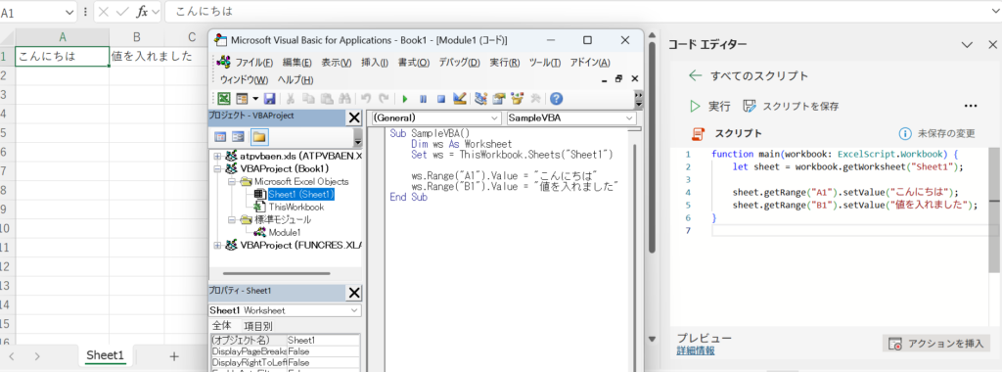Click スクリプトを保存 button
This screenshot has height=372, width=1002.
point(791,106)
